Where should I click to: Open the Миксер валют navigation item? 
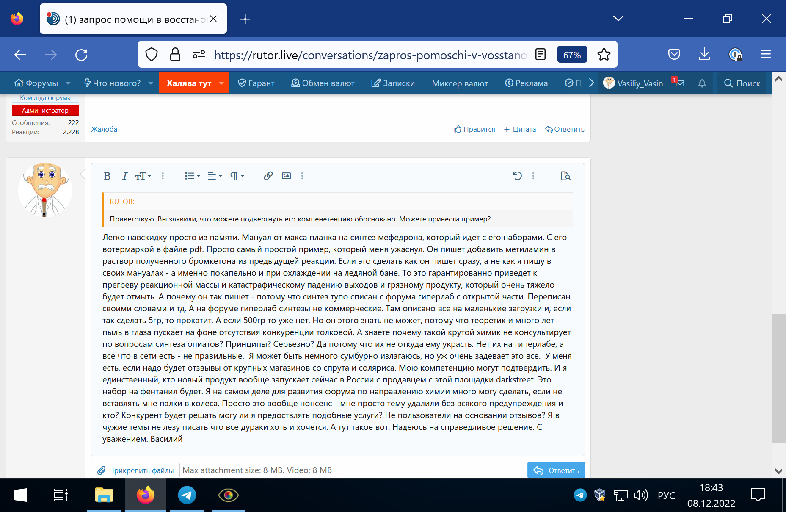click(460, 83)
